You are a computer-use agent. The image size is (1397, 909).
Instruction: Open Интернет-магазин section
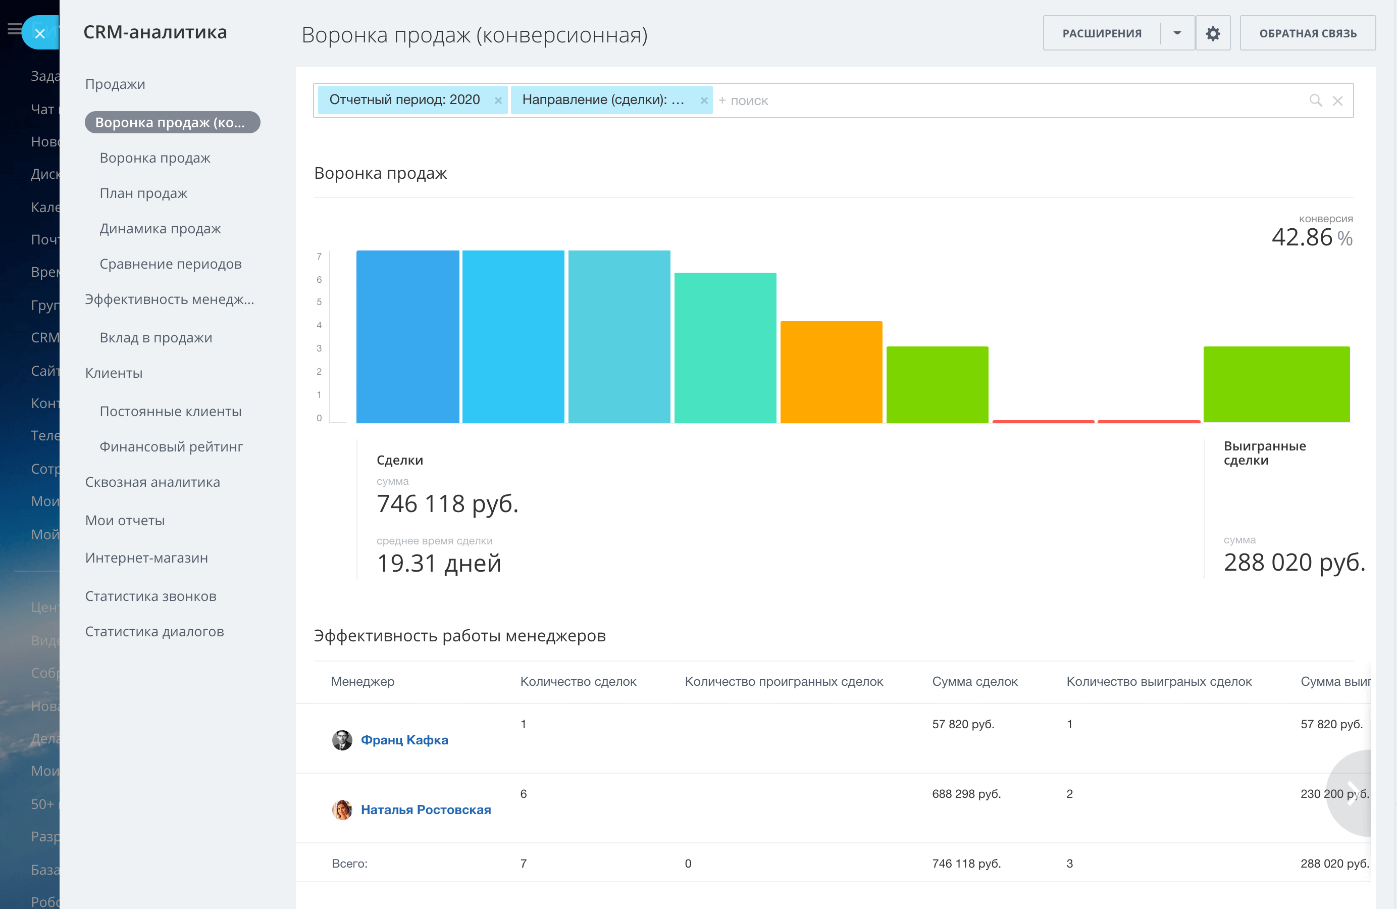[147, 558]
